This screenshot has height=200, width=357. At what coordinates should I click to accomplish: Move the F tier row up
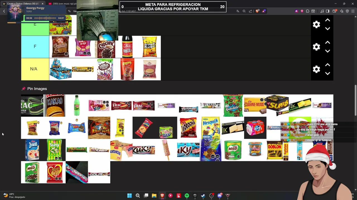click(x=328, y=42)
